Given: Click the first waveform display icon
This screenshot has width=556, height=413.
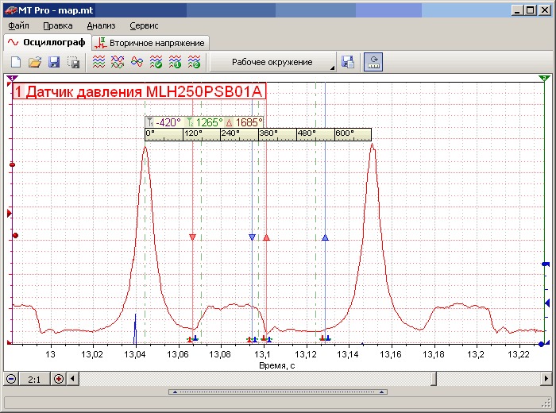Looking at the screenshot, I should [x=98, y=62].
